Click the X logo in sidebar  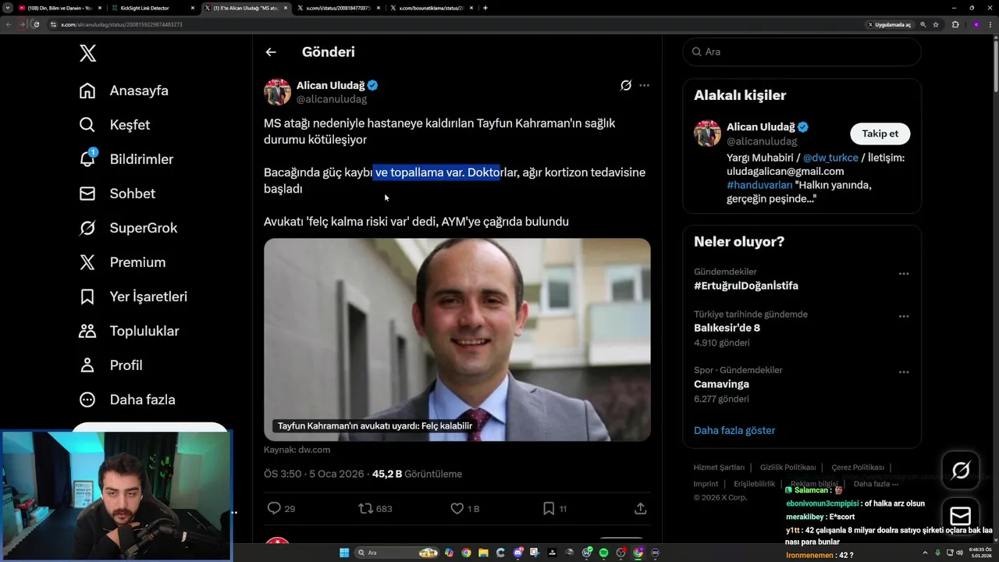coord(87,53)
